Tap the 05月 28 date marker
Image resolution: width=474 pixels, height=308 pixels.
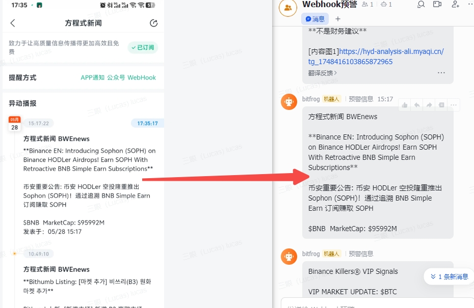click(x=14, y=124)
